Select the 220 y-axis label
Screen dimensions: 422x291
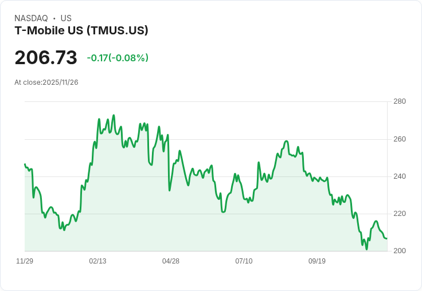(x=399, y=214)
